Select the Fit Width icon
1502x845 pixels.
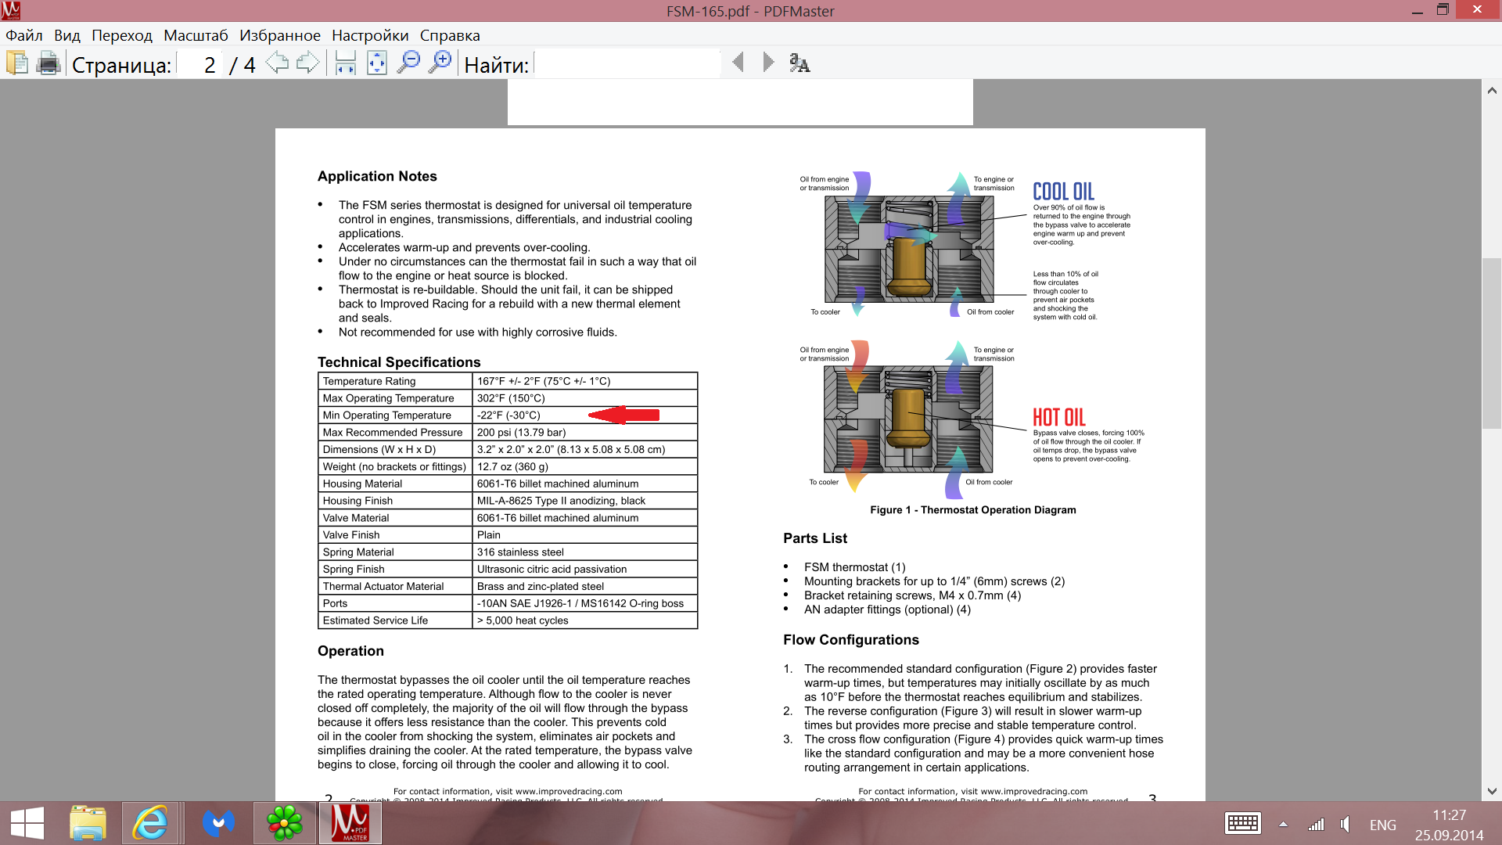(x=345, y=63)
